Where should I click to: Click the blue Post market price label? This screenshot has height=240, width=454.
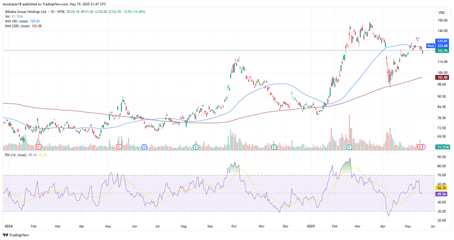[x=431, y=46]
